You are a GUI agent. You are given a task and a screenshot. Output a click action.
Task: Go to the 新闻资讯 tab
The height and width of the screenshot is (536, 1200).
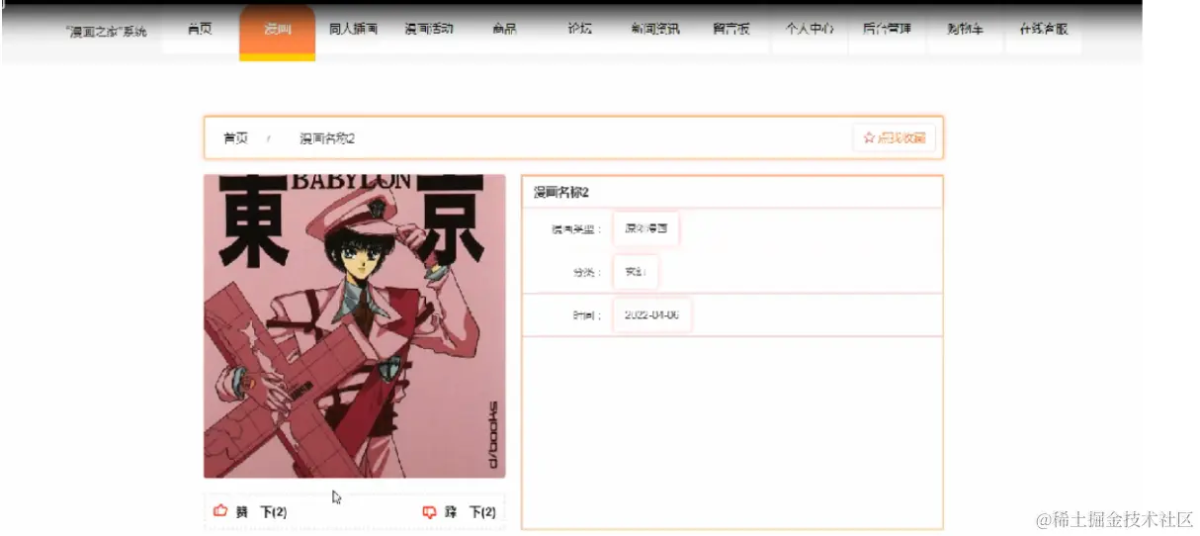tap(655, 29)
